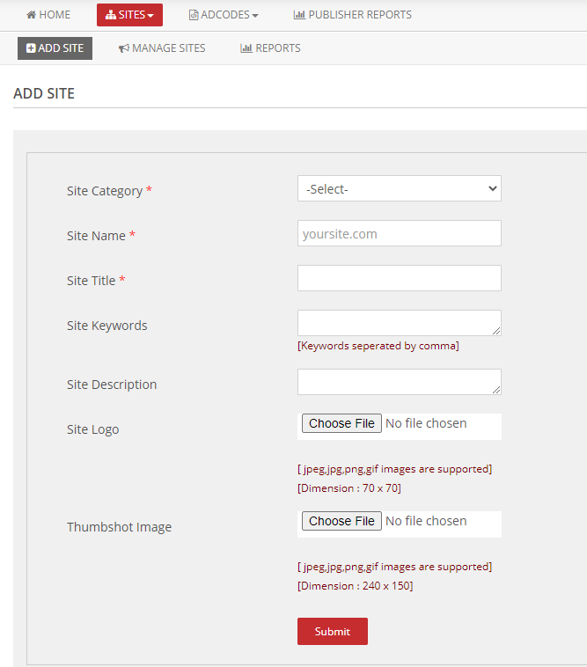Open the Site Category select dropdown

[400, 188]
